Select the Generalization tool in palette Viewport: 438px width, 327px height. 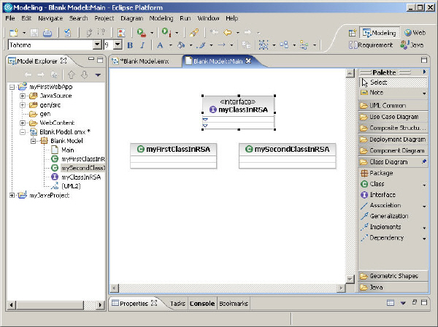click(x=385, y=216)
